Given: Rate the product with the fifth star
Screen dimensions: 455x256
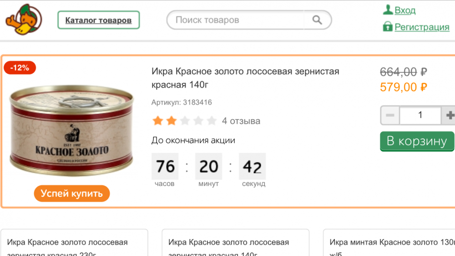Looking at the screenshot, I should 212,121.
